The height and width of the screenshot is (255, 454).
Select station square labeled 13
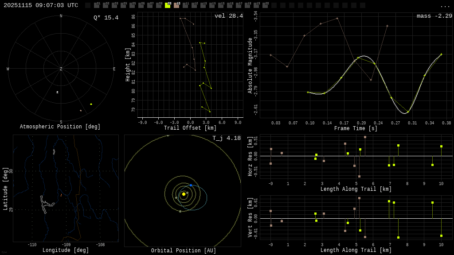click(x=203, y=5)
